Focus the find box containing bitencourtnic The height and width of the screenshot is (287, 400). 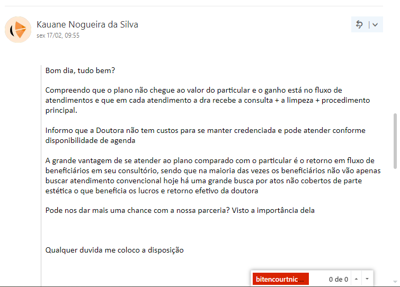coord(281,279)
